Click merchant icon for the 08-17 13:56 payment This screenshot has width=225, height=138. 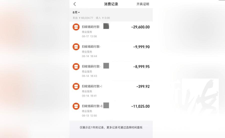76,27
